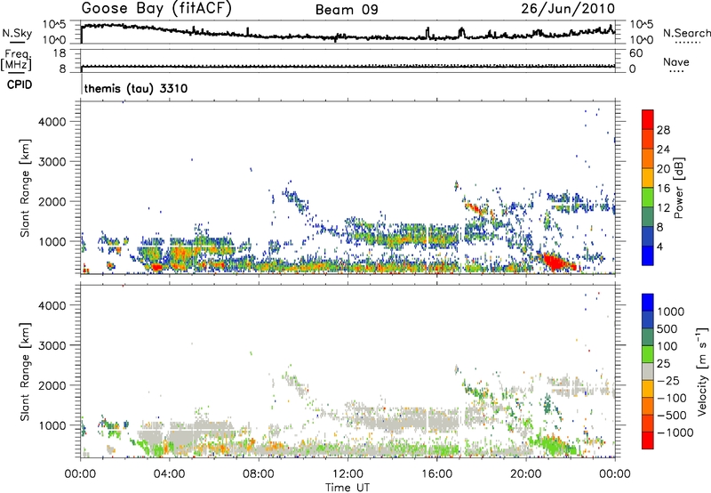
Task: Click the blue bottom swatch on Power color bar
Action: (648, 255)
